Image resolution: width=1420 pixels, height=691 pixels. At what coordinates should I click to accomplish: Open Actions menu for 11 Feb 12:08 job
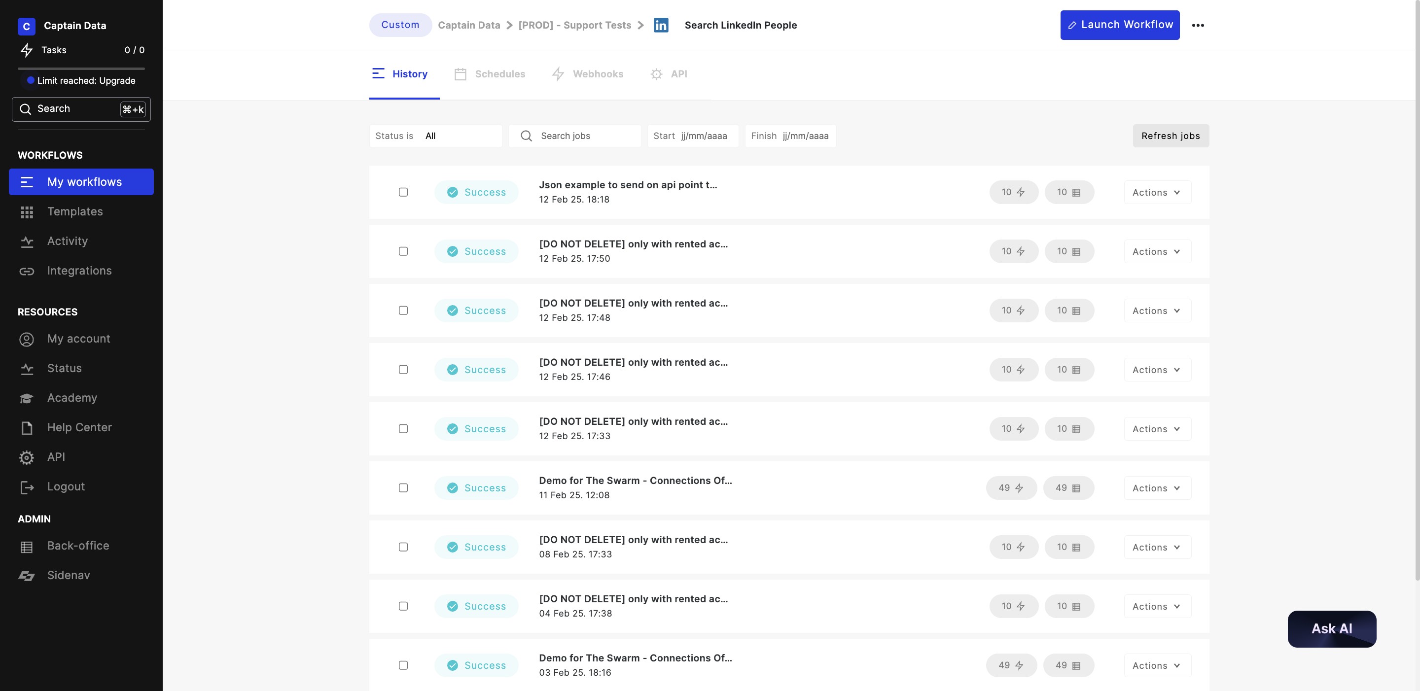(1157, 488)
